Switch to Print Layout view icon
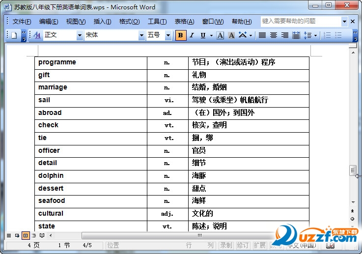This screenshot has width=362, height=254. (x=26, y=235)
